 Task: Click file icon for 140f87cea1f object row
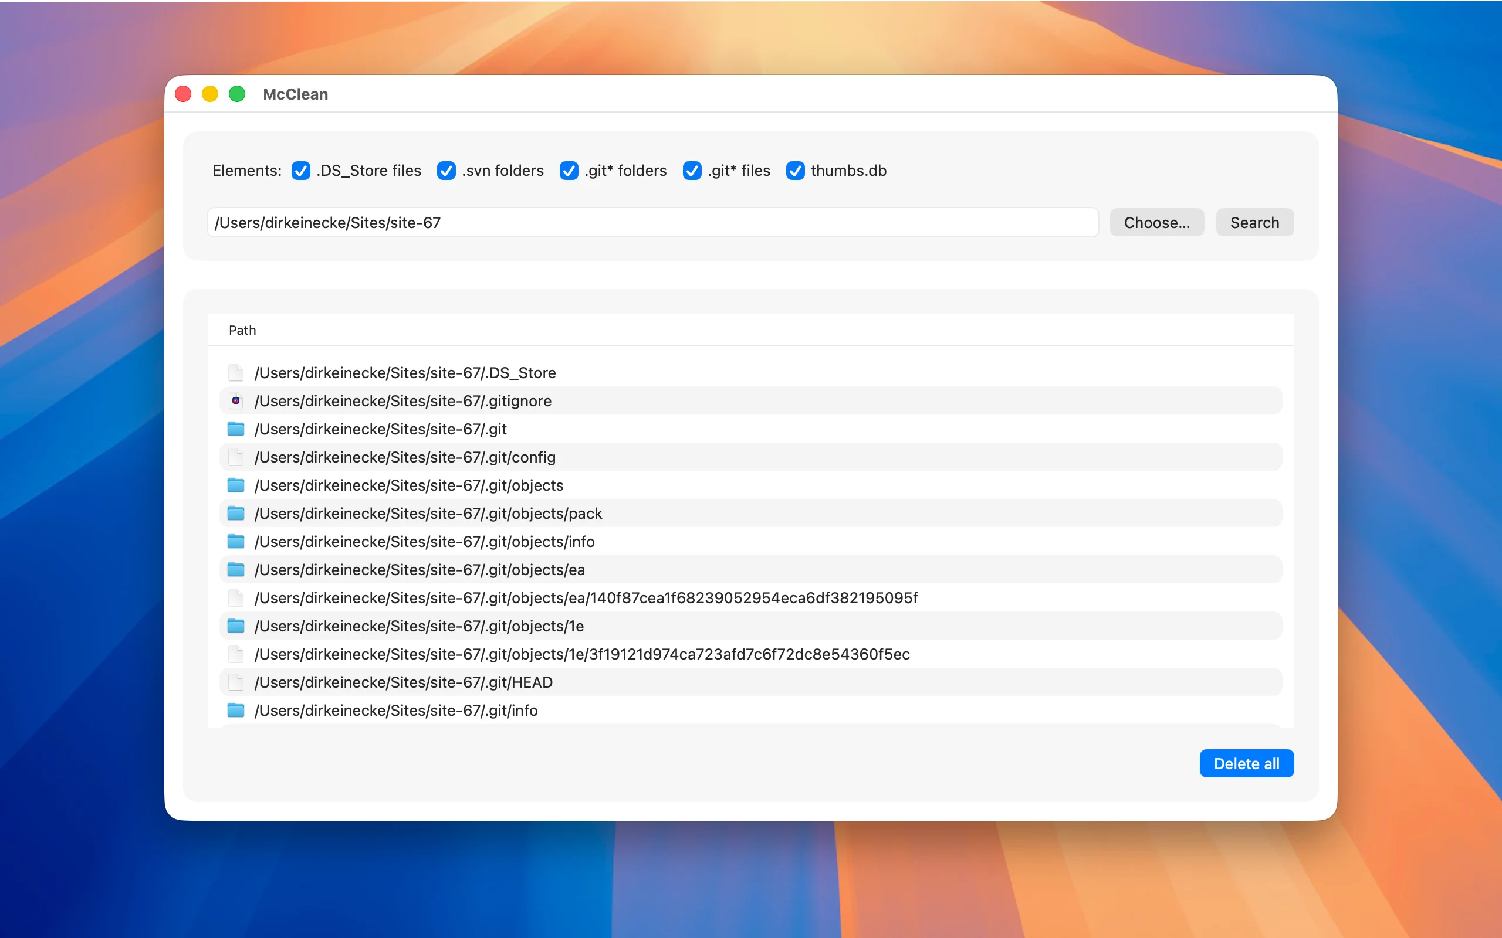point(236,597)
